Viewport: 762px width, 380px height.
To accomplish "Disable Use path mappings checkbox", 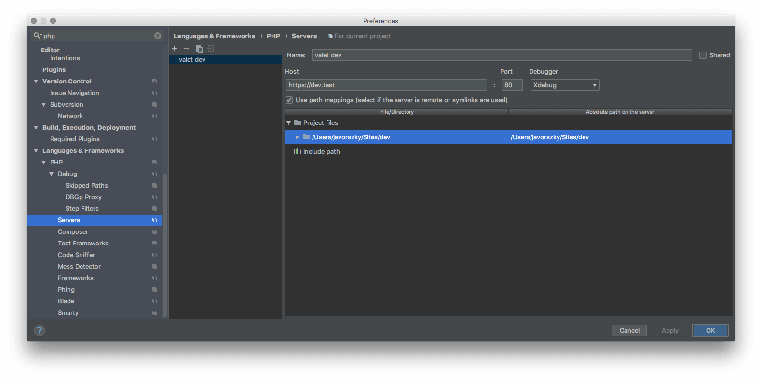I will (x=289, y=100).
